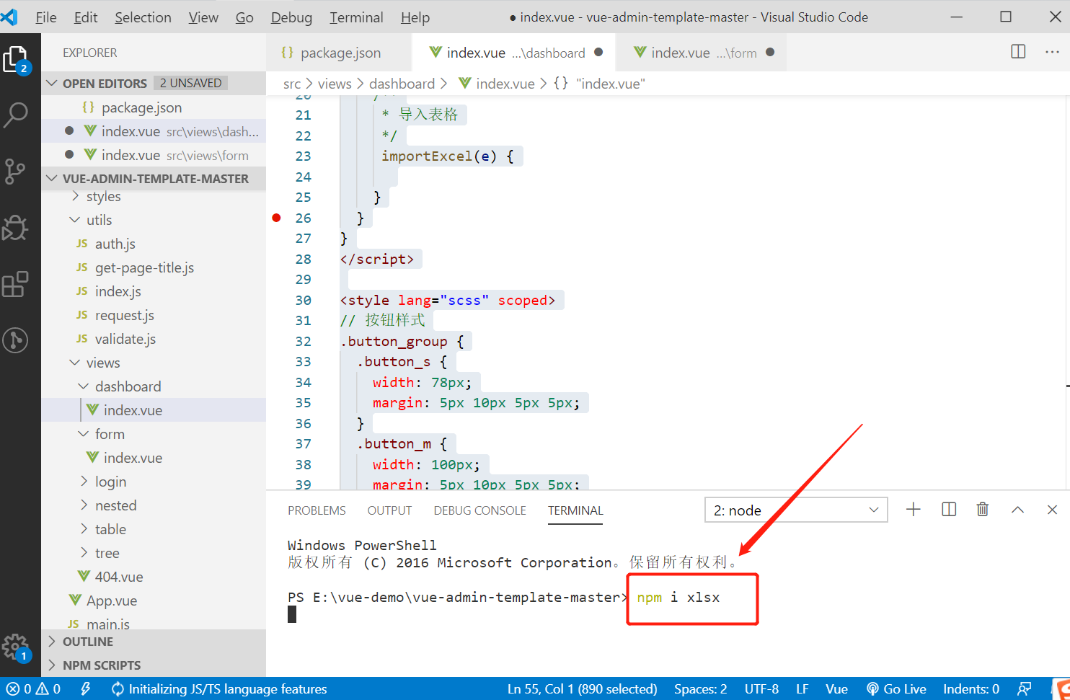1070x700 pixels.
Task: Open App.vue file
Action: click(x=154, y=601)
